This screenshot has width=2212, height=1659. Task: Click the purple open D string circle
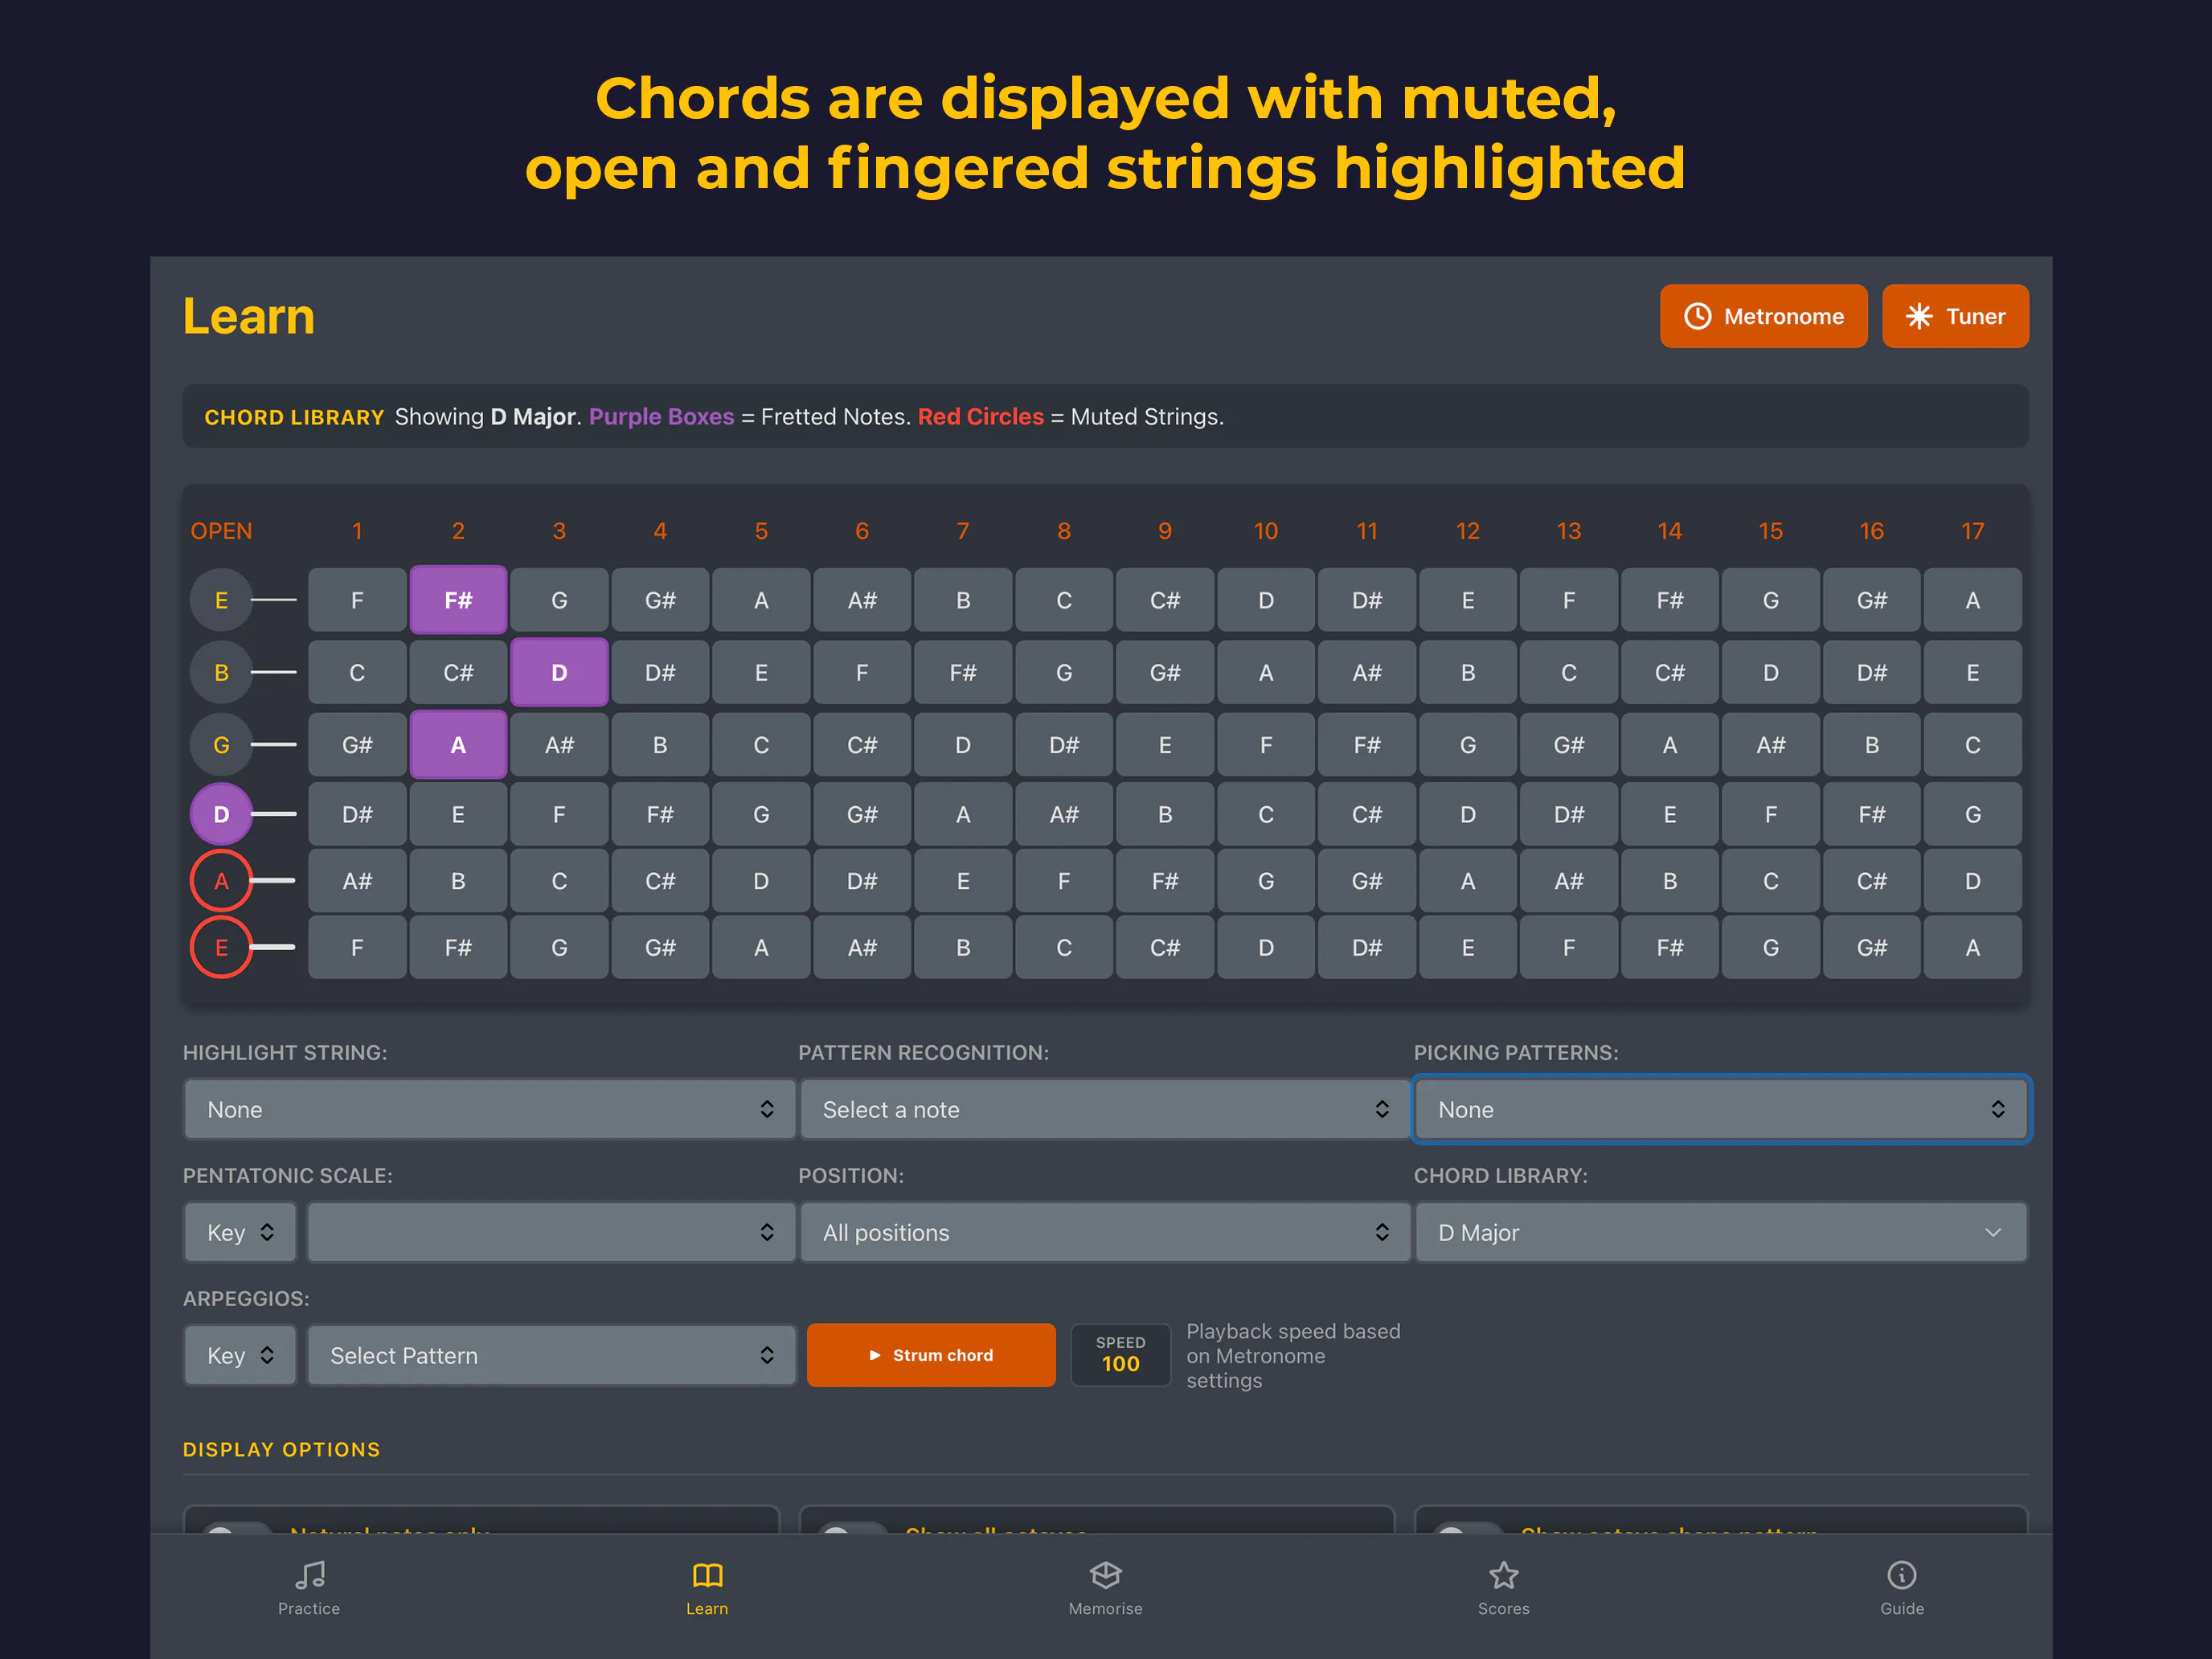point(221,814)
